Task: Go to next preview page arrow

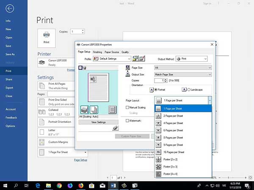Action: (125, 178)
